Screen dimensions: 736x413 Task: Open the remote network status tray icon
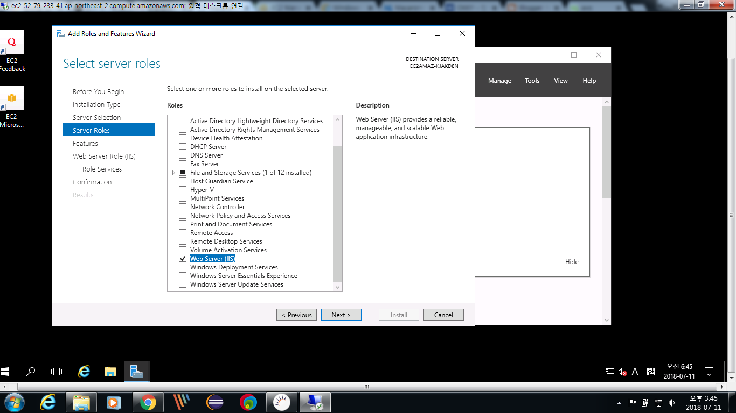click(610, 372)
